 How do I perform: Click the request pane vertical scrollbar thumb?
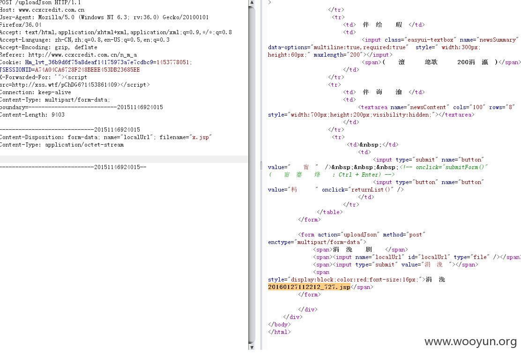(252, 175)
